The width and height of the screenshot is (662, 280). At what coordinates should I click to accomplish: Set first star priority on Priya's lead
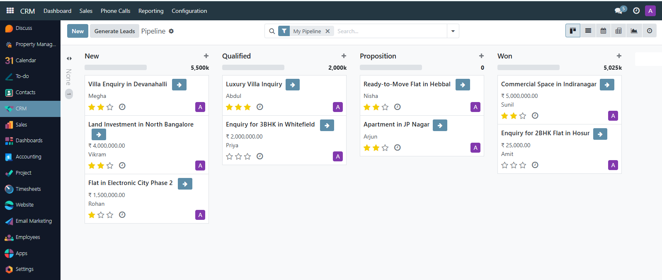pyautogui.click(x=229, y=156)
